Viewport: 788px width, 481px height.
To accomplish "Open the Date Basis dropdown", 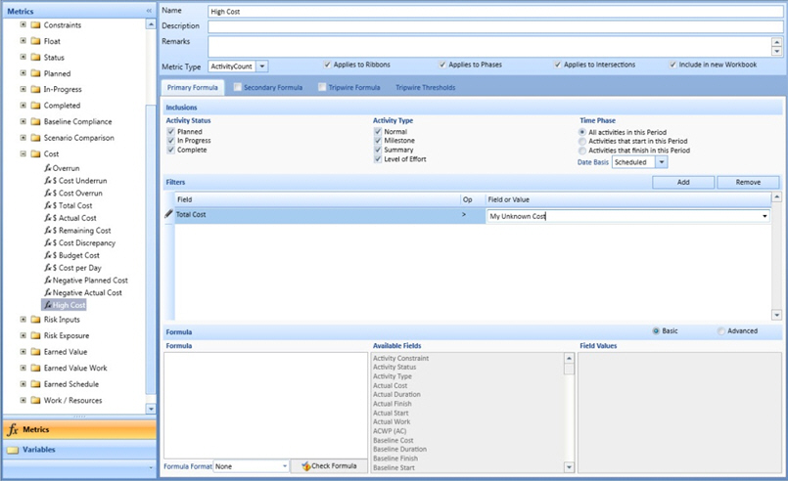I will 662,162.
